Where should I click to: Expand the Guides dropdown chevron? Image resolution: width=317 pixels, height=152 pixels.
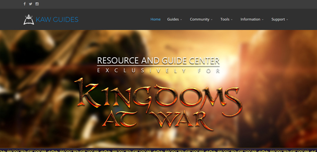click(x=181, y=20)
